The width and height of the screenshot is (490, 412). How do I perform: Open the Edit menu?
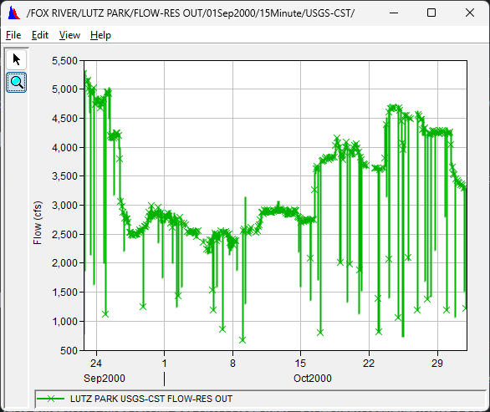(40, 35)
